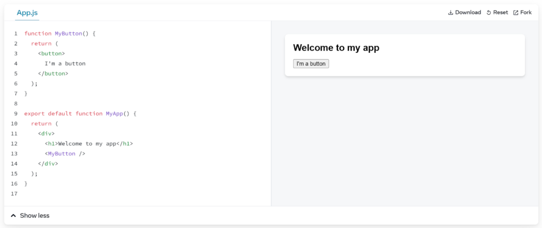Click line number 8 in the gutter
The width and height of the screenshot is (542, 228).
[x=16, y=104]
